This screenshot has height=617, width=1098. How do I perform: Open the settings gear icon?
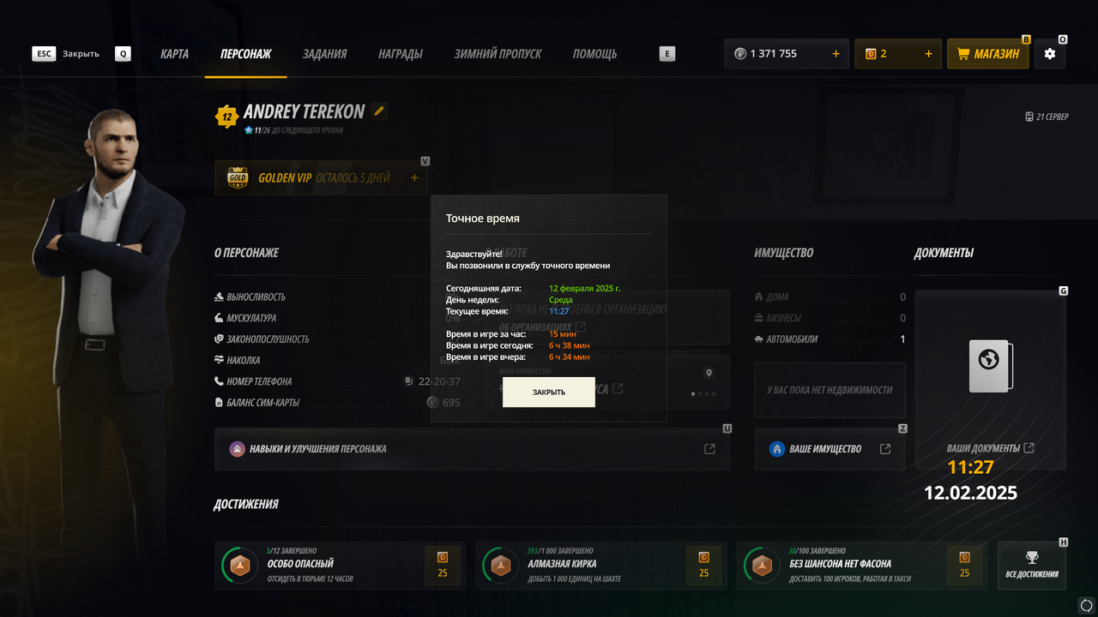pyautogui.click(x=1050, y=54)
